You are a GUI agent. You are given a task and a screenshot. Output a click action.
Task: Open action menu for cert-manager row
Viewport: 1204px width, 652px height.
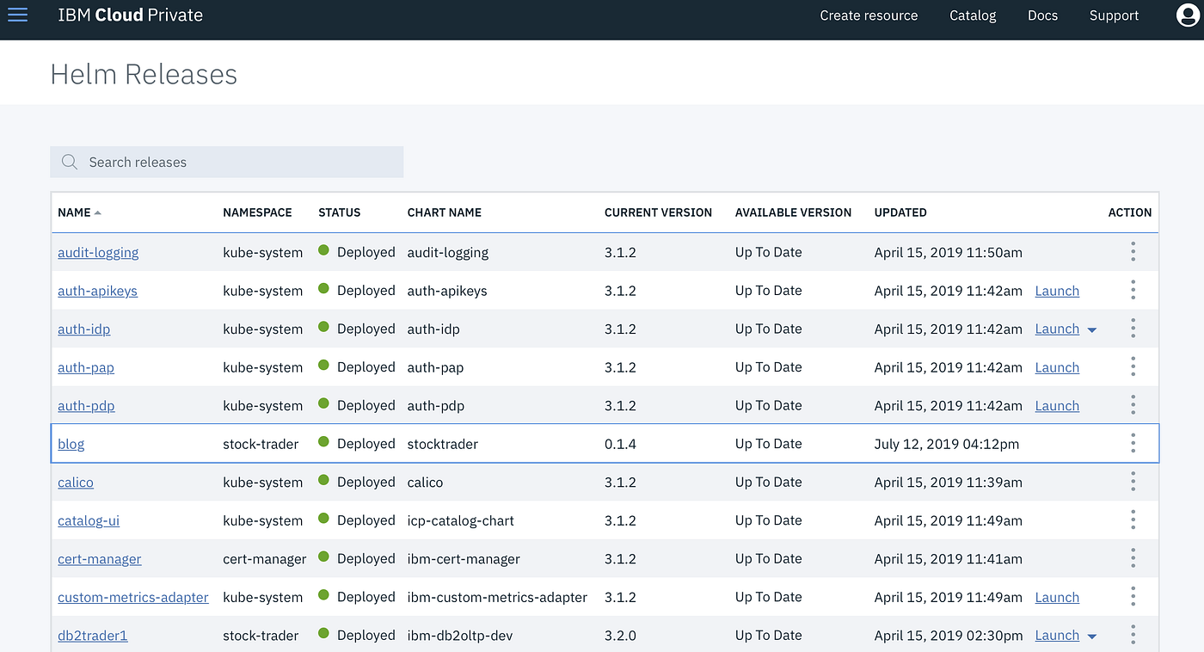(x=1133, y=558)
